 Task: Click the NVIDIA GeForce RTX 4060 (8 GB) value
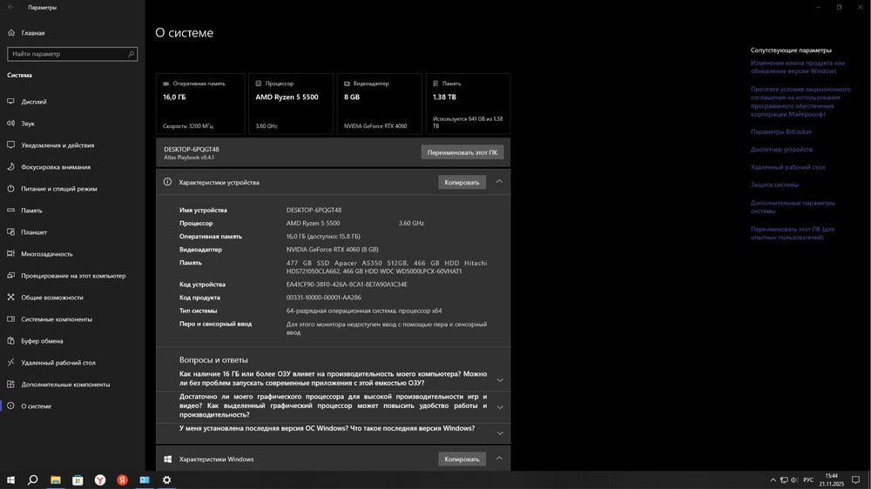332,250
